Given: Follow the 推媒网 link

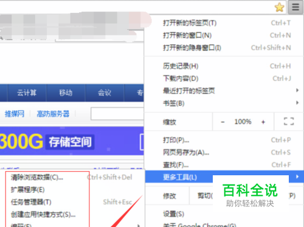Looking at the screenshot, I should 15,114.
